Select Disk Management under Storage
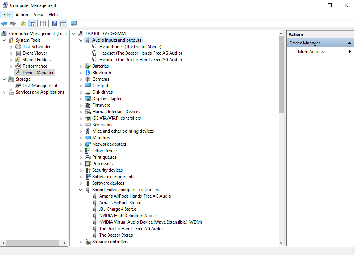The width and height of the screenshot is (355, 255). [40, 86]
